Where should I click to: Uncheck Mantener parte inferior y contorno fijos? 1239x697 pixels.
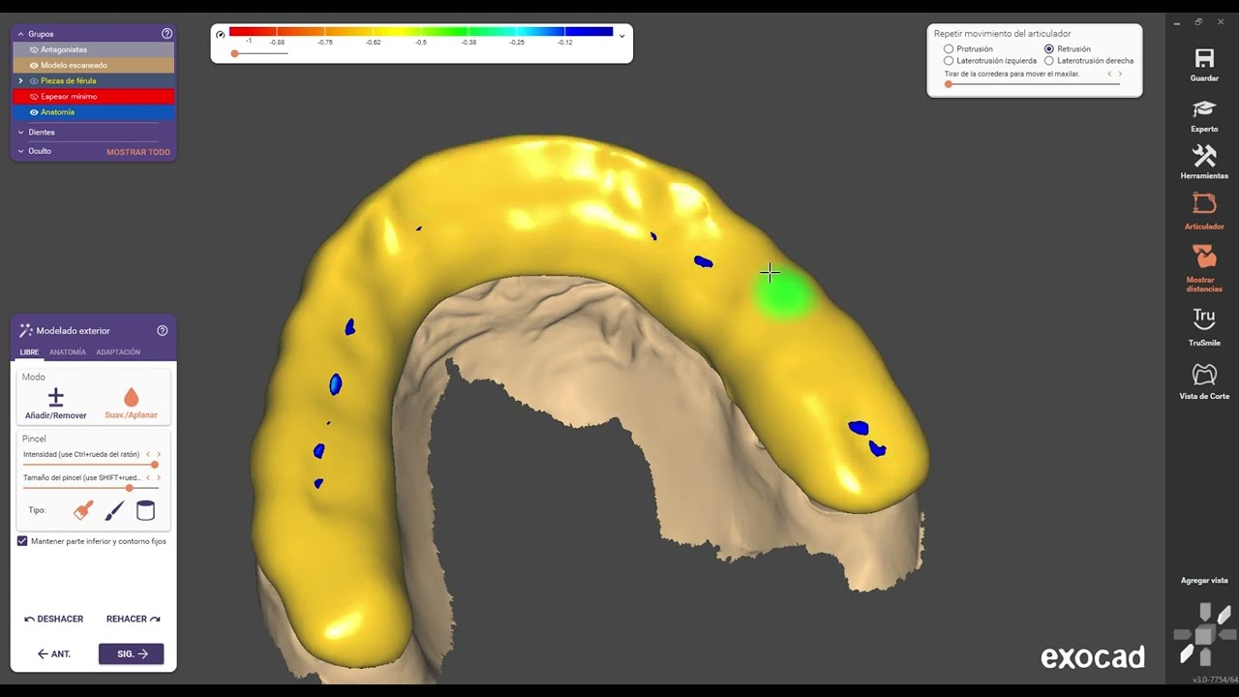[x=22, y=541]
